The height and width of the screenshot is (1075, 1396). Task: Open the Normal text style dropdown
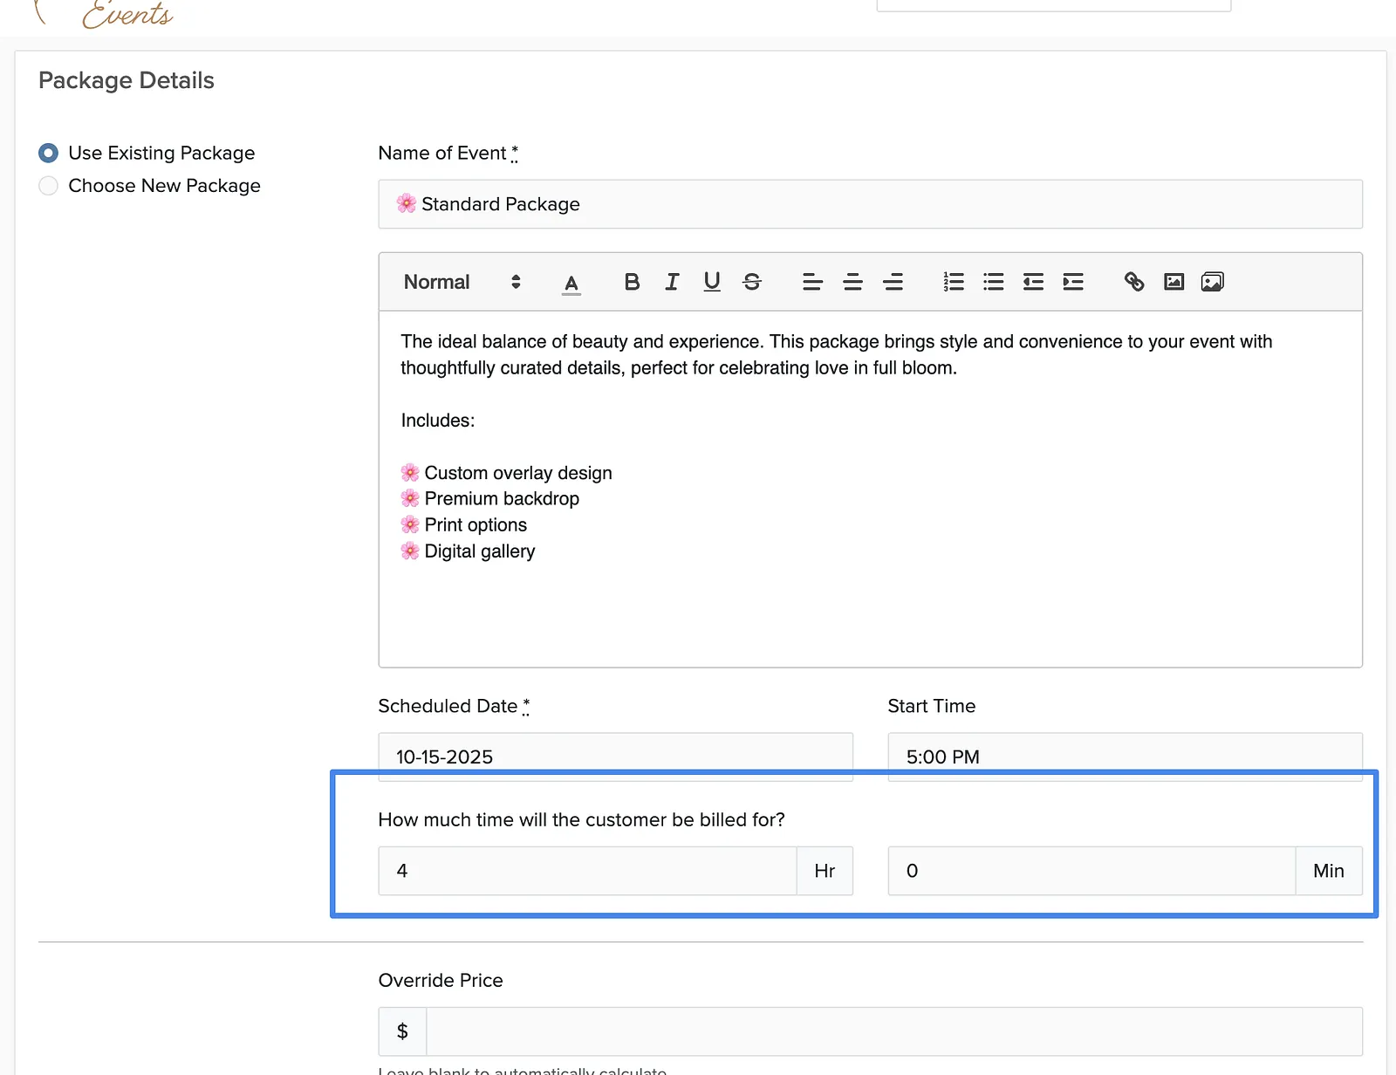coord(462,282)
